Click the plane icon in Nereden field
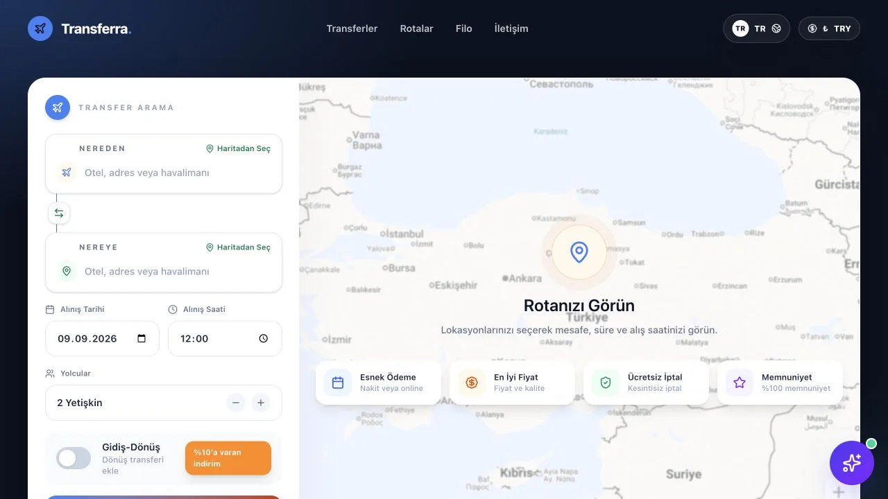The height and width of the screenshot is (499, 888). (x=67, y=173)
